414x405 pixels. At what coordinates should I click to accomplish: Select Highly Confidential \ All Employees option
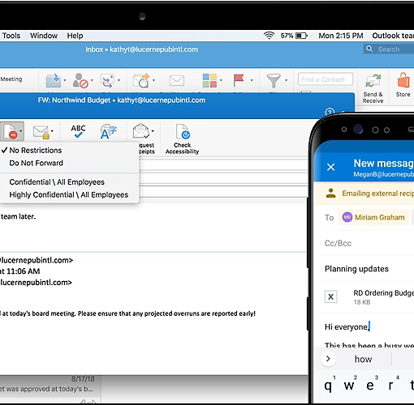pos(69,195)
